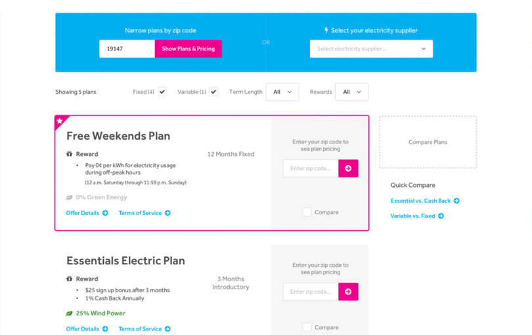Check Compare box for Essentials Electric Plan
This screenshot has width=532, height=335.
click(x=307, y=328)
